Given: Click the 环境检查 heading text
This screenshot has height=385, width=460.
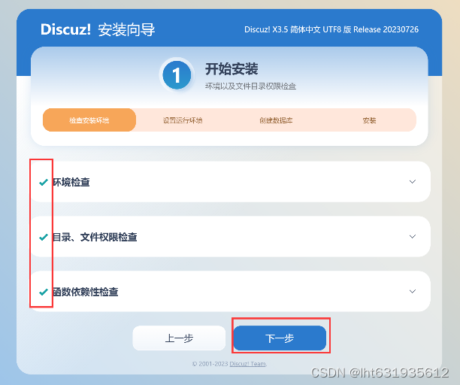Looking at the screenshot, I should (x=71, y=182).
